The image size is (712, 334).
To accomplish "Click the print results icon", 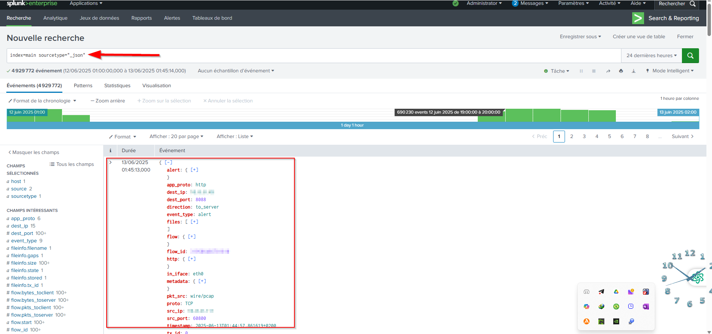I will 621,71.
